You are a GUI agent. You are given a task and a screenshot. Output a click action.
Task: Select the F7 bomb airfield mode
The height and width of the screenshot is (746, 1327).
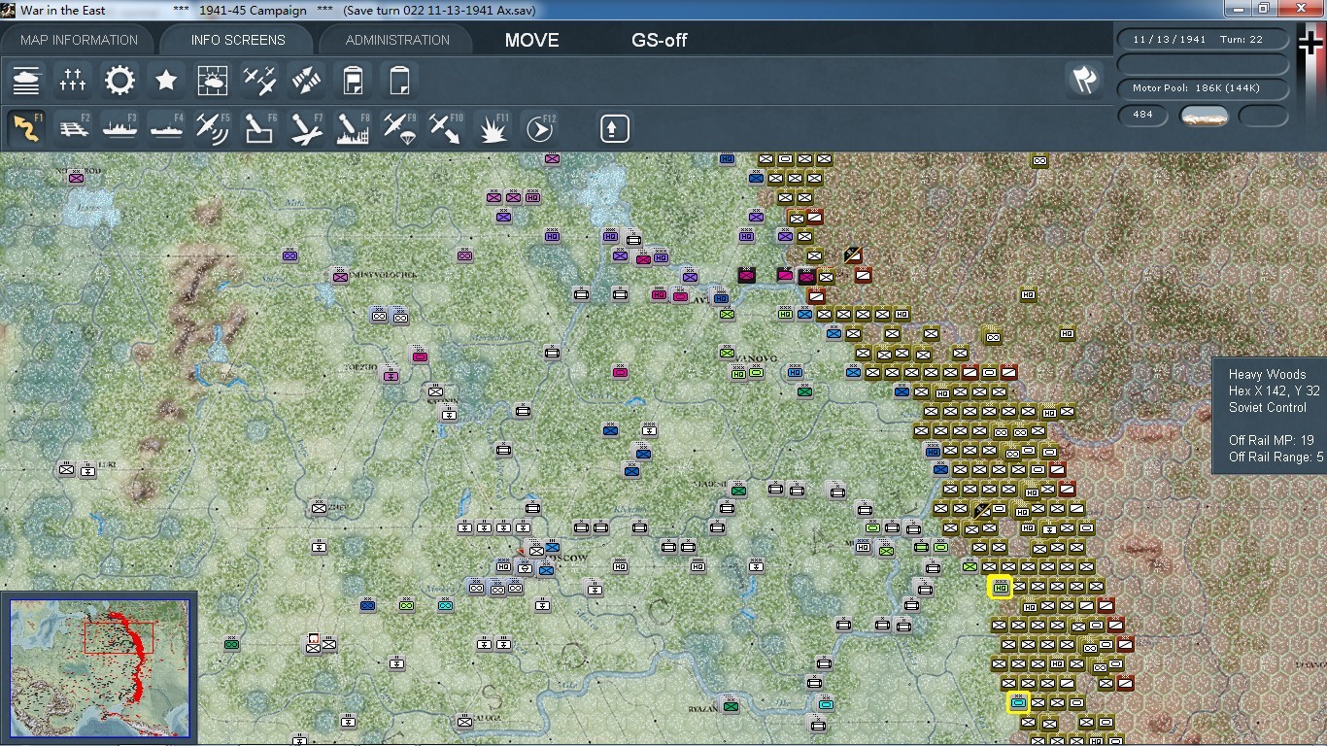pos(306,128)
